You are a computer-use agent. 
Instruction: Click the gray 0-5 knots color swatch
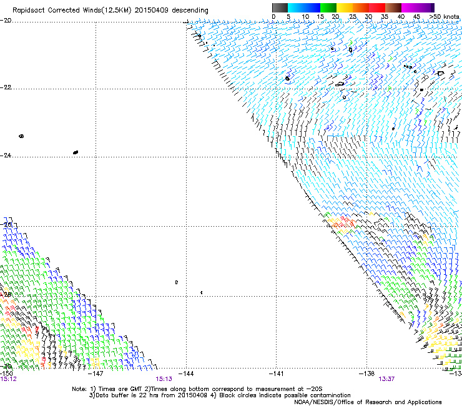click(x=280, y=7)
